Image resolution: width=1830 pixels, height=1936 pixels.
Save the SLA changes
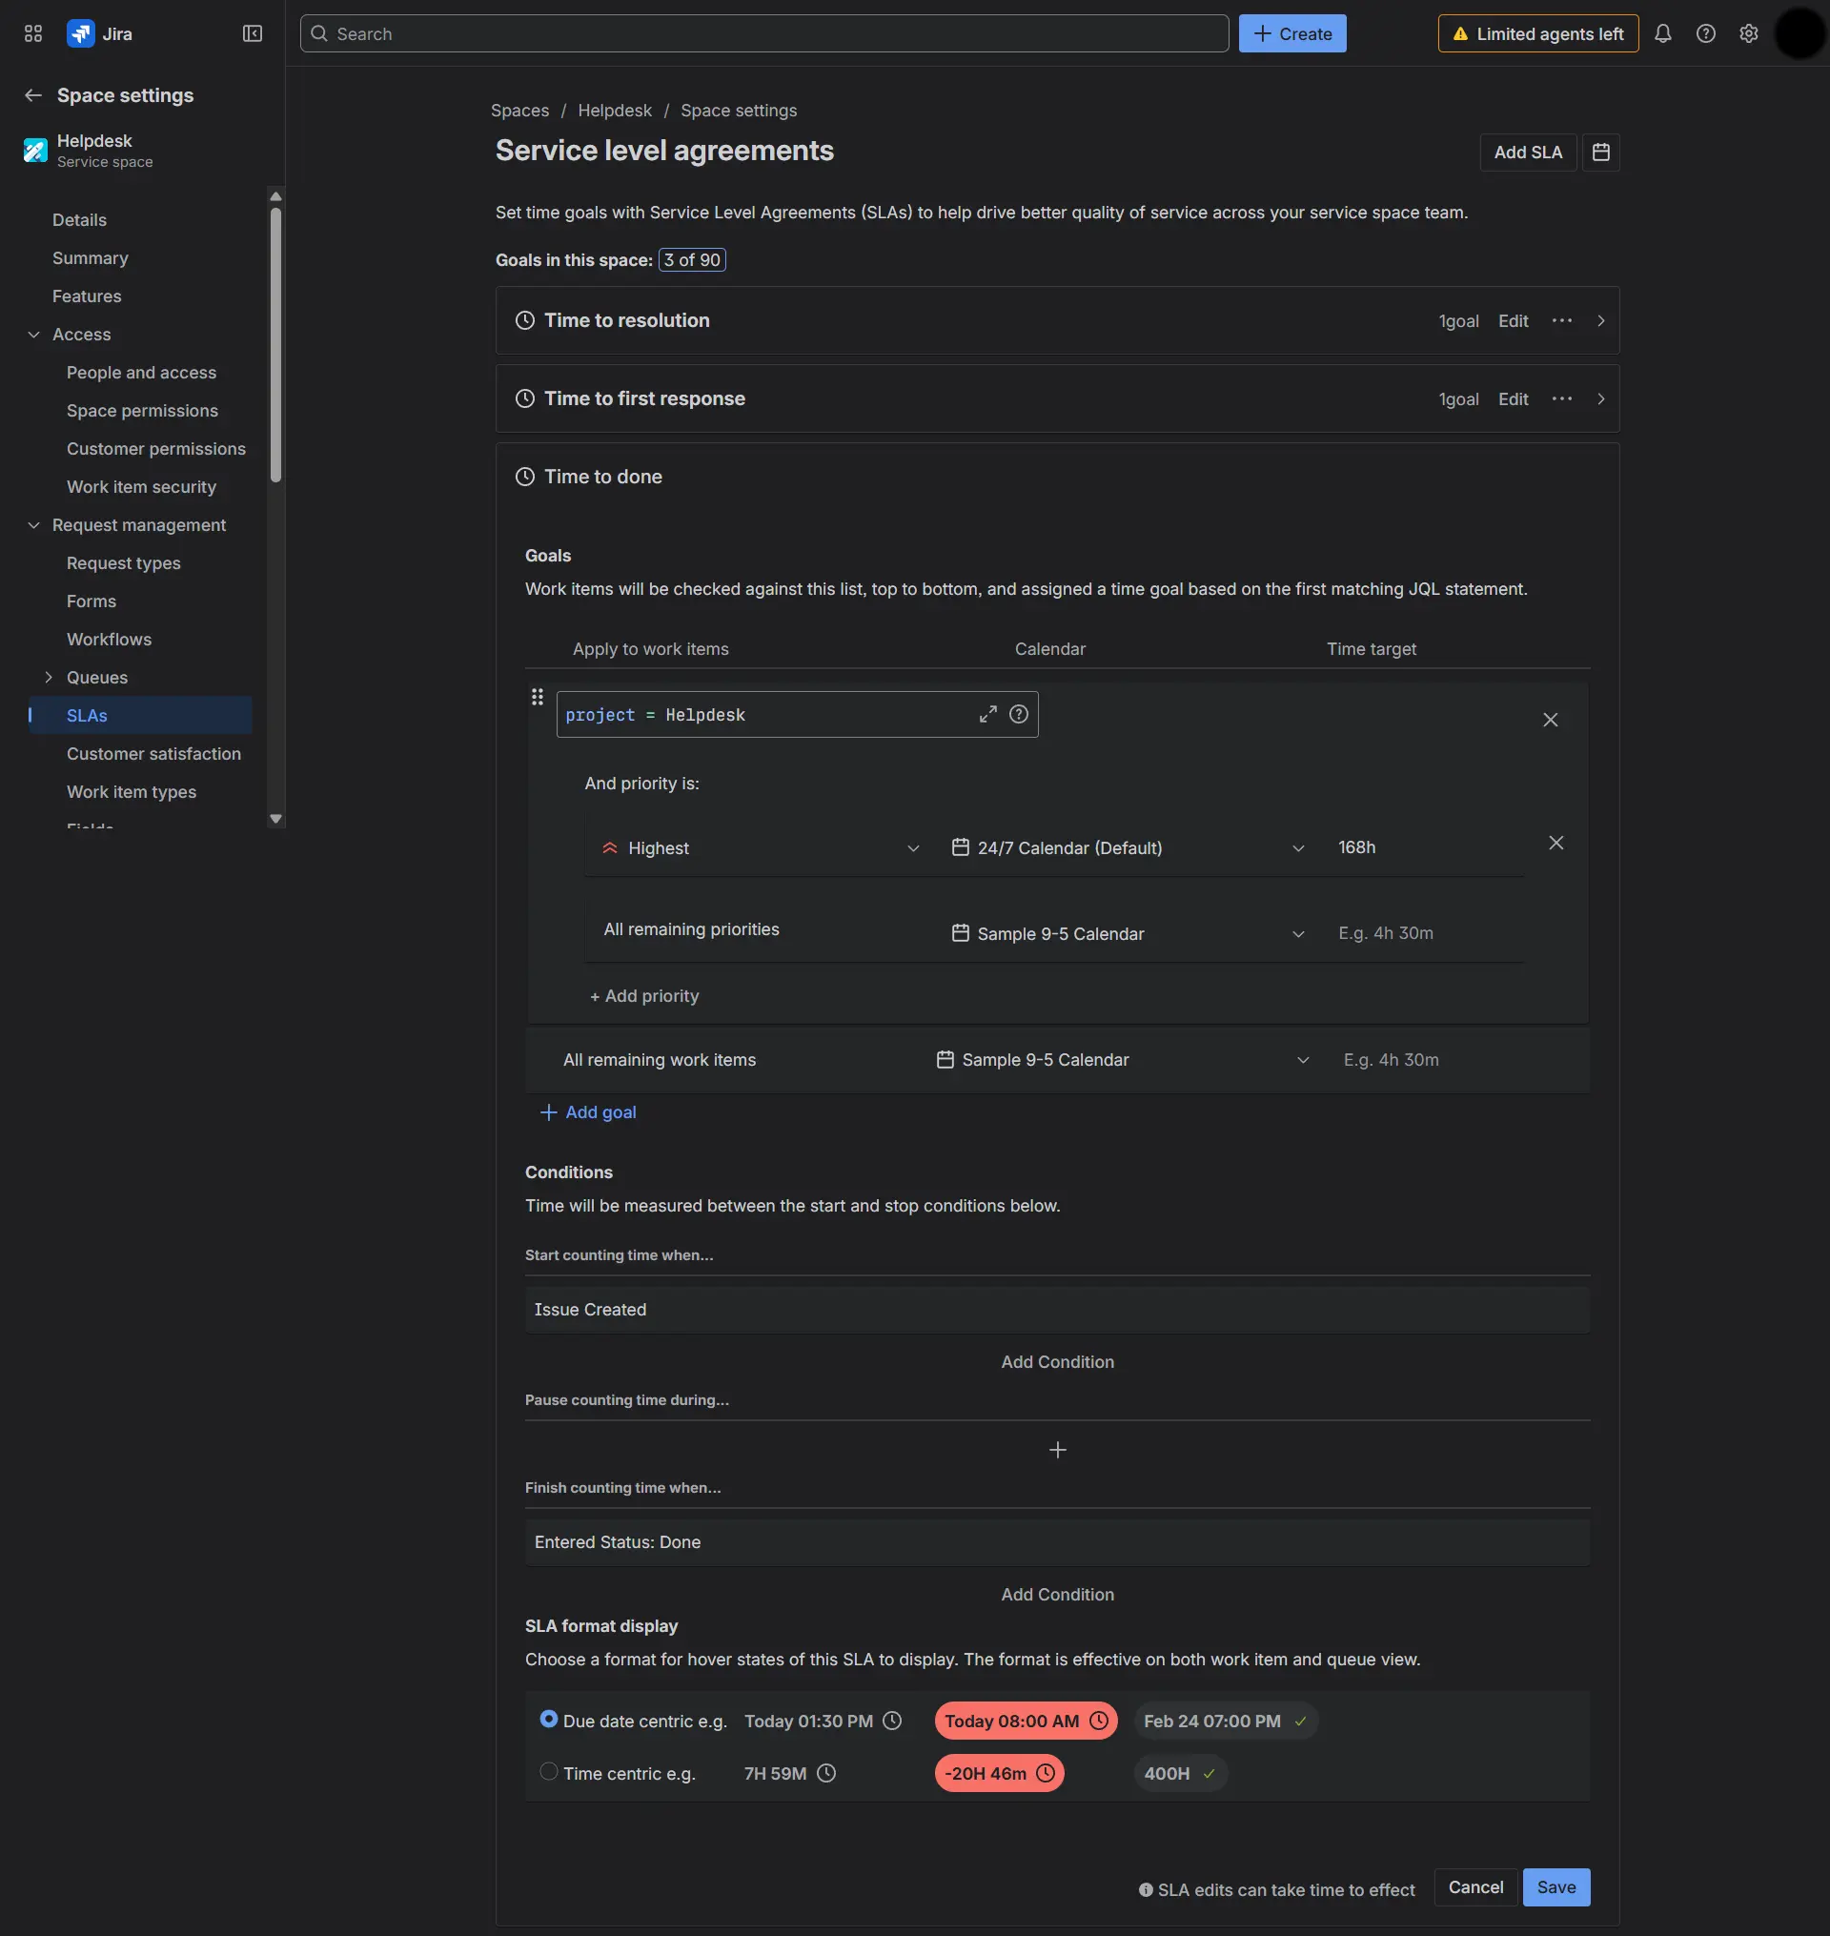(1555, 1887)
